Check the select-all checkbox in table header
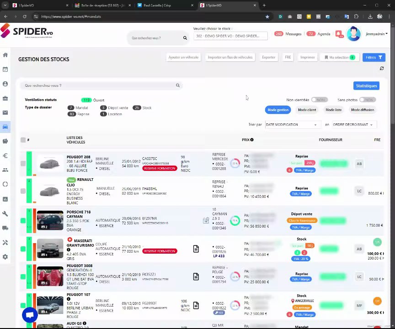 coord(23,140)
